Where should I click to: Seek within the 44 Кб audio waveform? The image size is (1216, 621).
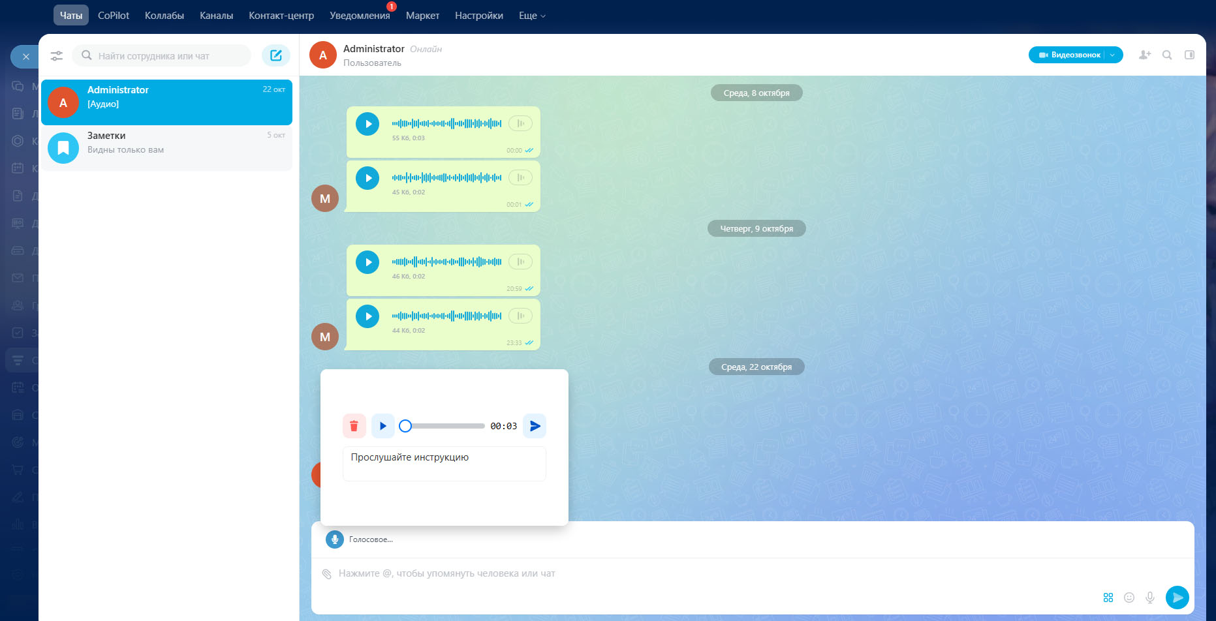pyautogui.click(x=447, y=316)
